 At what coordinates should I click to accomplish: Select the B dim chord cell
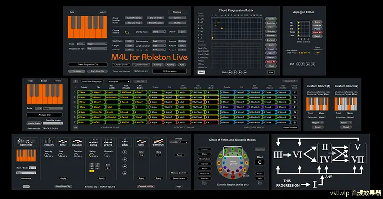(x=83, y=122)
